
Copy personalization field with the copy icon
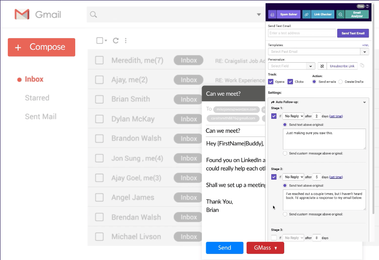coord(362,65)
